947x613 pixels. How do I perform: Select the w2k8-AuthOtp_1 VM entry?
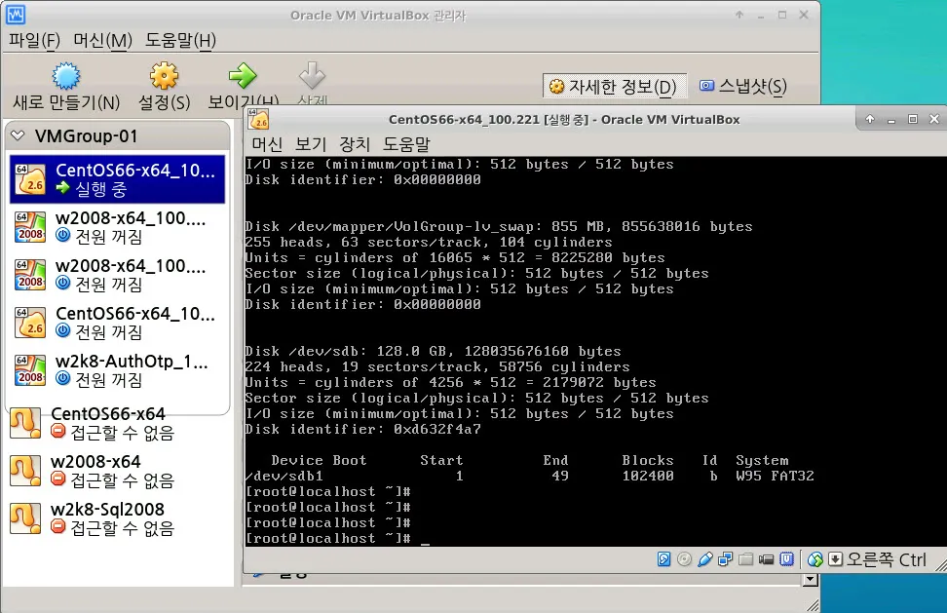click(x=117, y=369)
